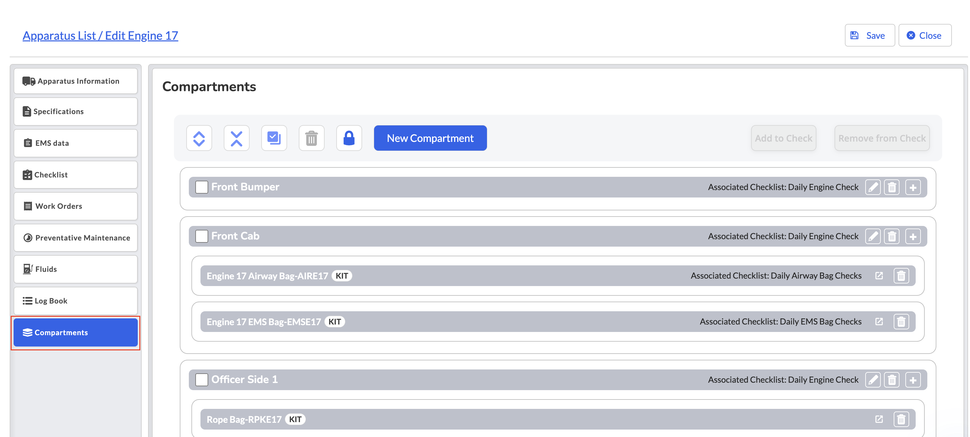The height and width of the screenshot is (437, 970).
Task: Delete the Engine 17 EMS Bag kit
Action: click(901, 322)
